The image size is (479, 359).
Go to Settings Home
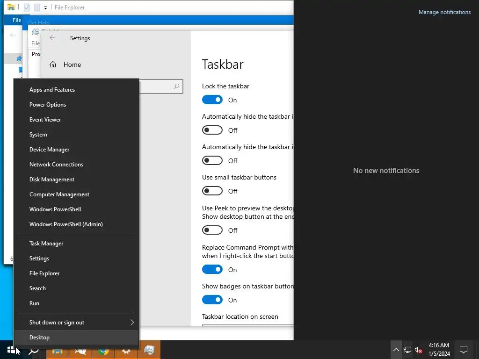coord(65,65)
